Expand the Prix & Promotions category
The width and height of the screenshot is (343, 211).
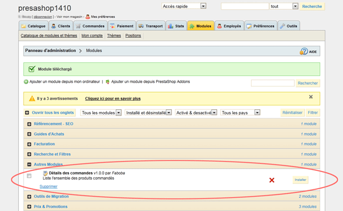coord(29,206)
